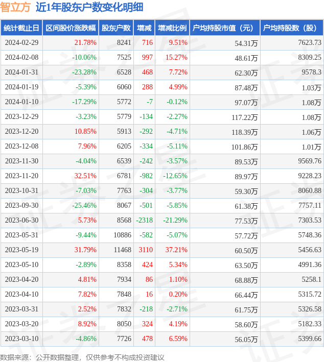
Task: Click the 增减 column header
Action: tap(144, 28)
